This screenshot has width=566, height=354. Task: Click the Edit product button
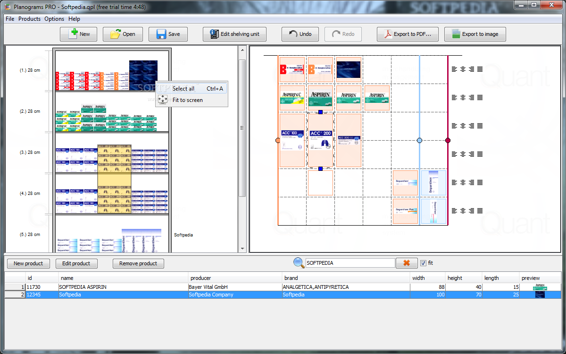pos(76,263)
